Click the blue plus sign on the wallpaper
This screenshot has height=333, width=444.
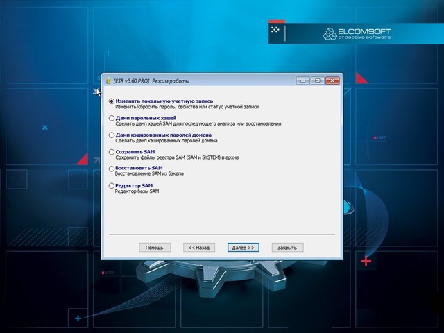pyautogui.click(x=78, y=318)
